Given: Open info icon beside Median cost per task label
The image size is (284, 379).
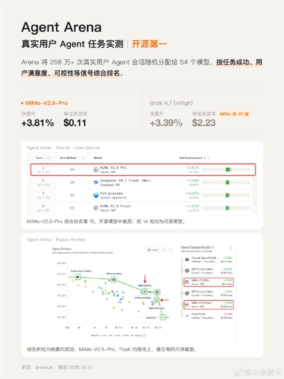Looking at the screenshot, I should pyautogui.click(x=144, y=336).
